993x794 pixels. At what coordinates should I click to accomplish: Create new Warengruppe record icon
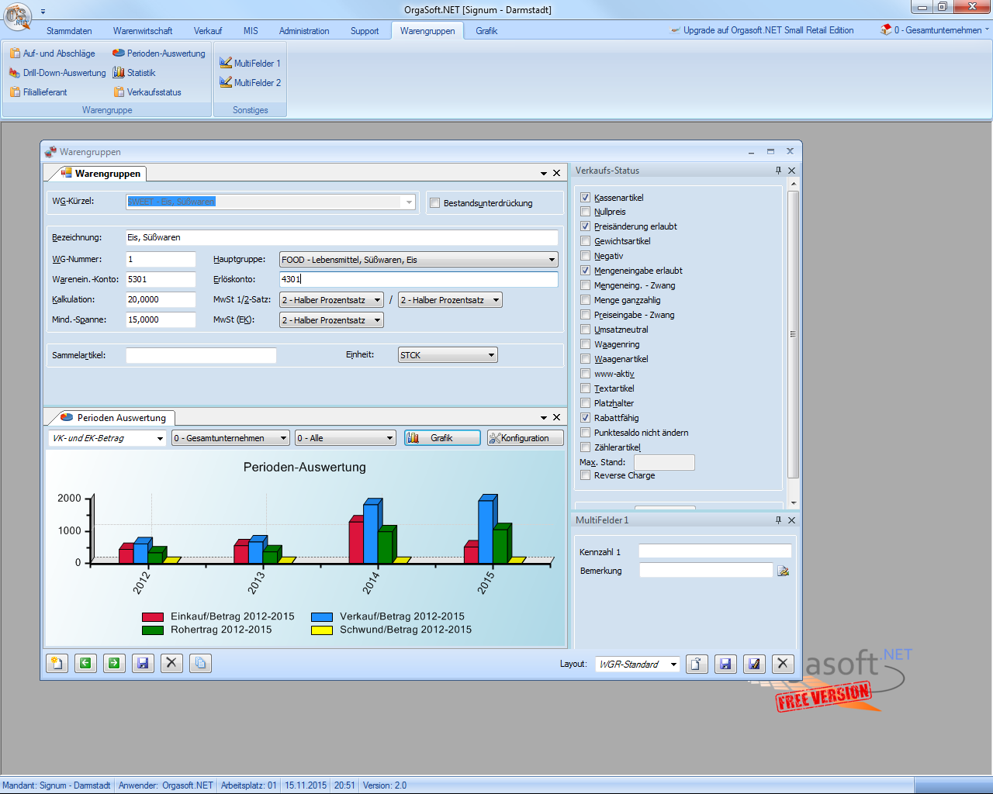click(57, 663)
